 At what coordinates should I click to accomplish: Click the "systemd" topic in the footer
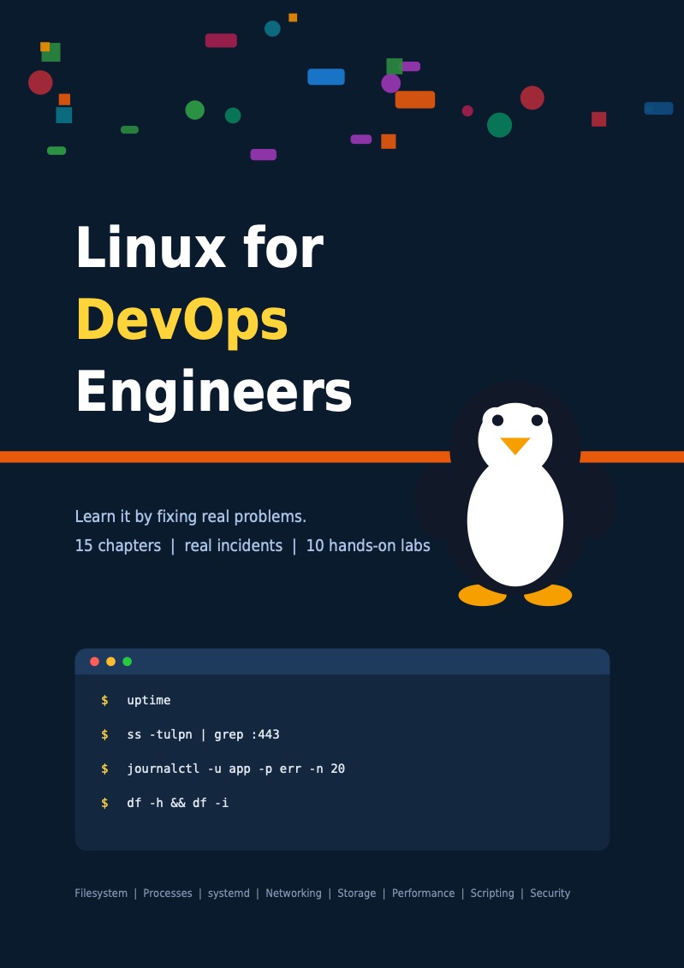point(229,894)
